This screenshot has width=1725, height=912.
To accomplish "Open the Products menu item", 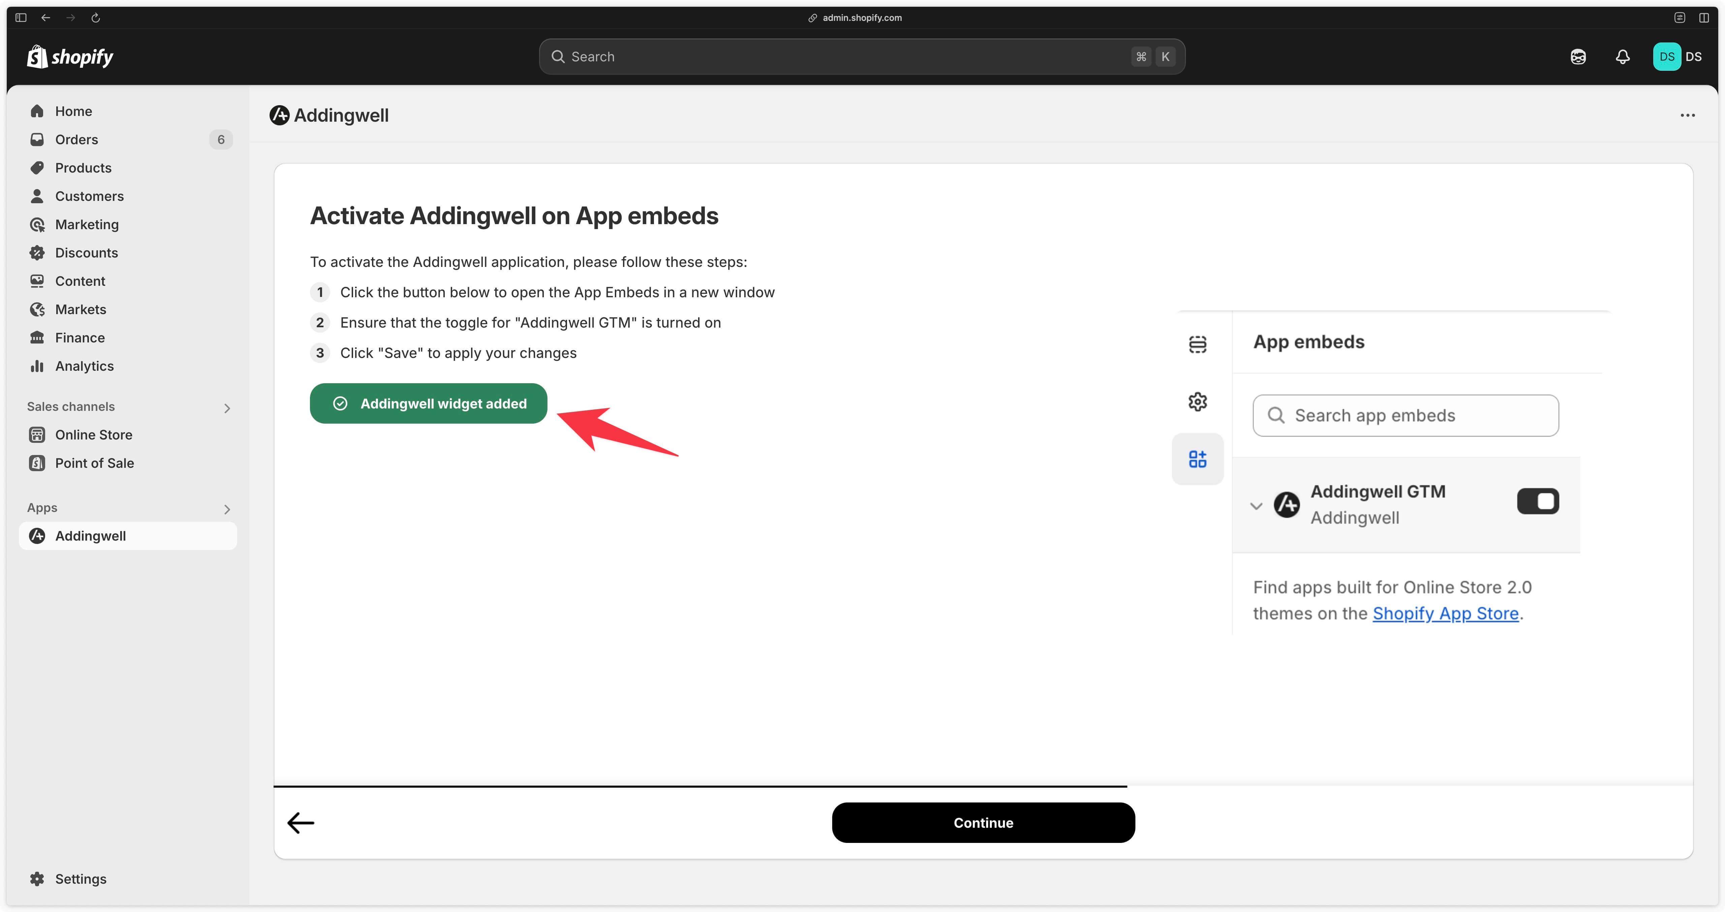I will click(128, 168).
